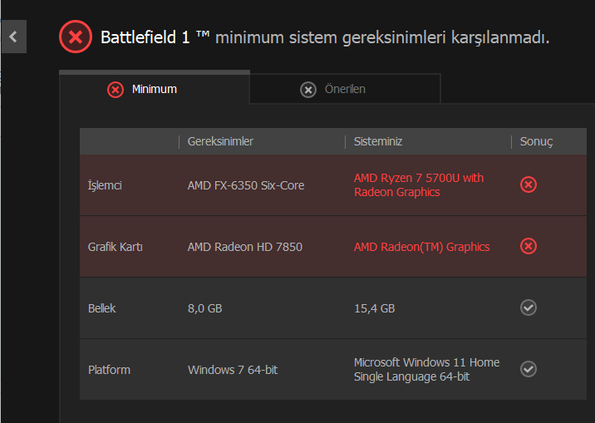595x423 pixels.
Task: Click the Battlefield 1 requirements heading text
Action: (x=325, y=37)
